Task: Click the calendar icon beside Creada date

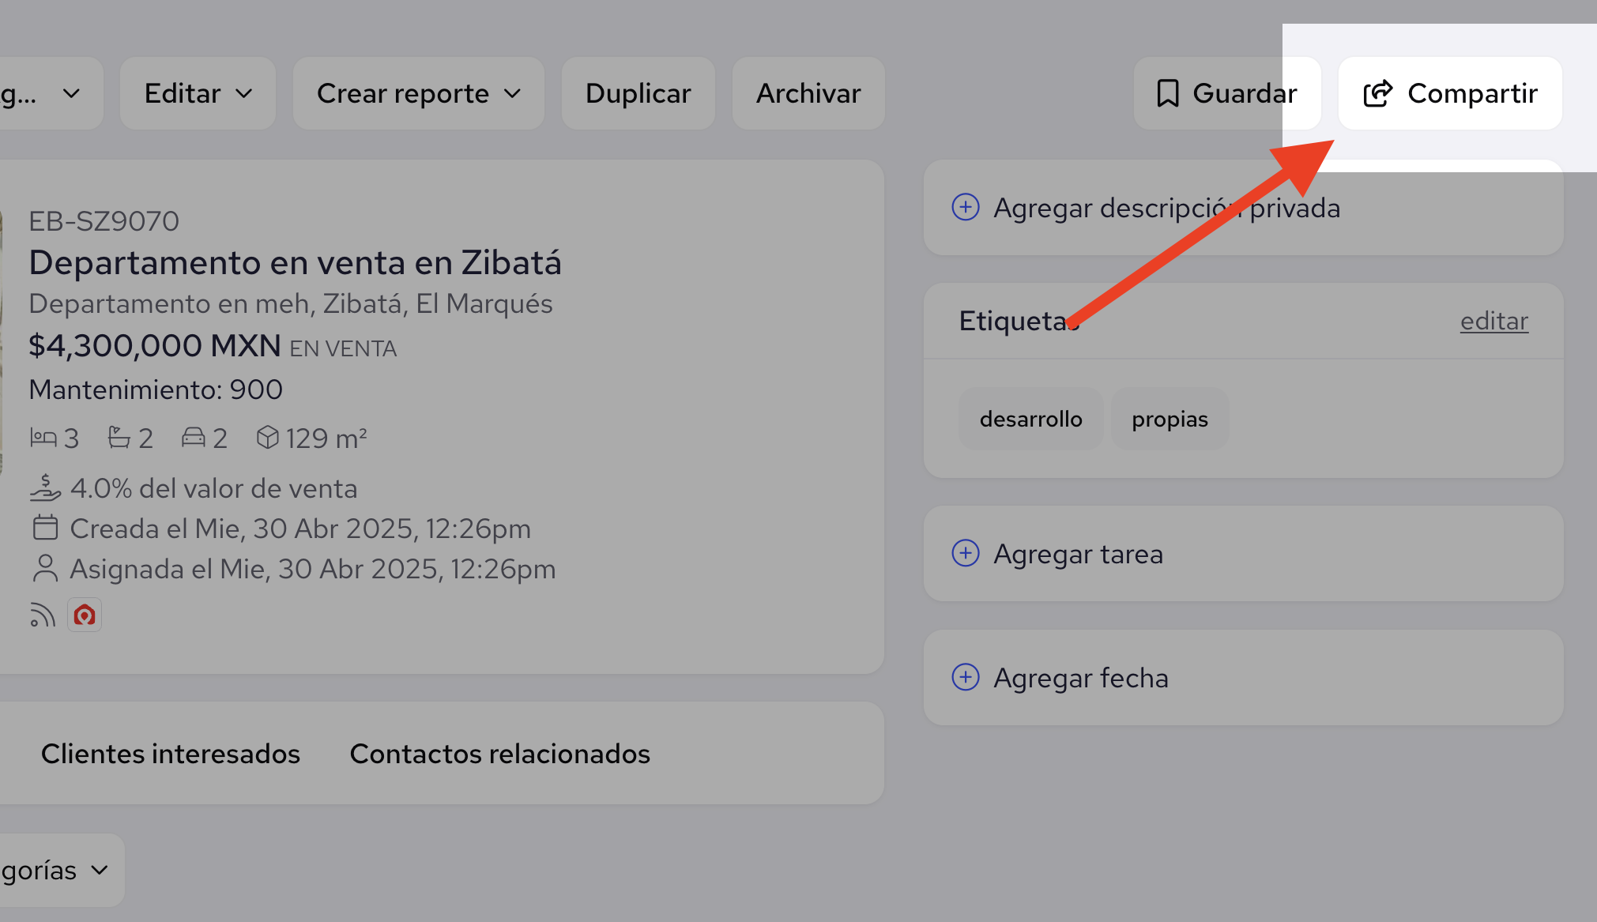Action: point(45,528)
